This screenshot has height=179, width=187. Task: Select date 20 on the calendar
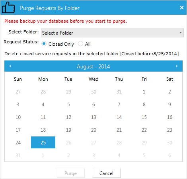coord(93,130)
